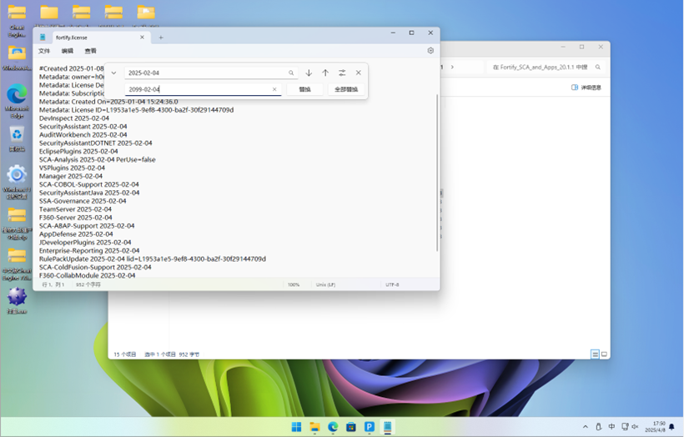
Task: Find previous match with up arrow
Action: (x=325, y=73)
